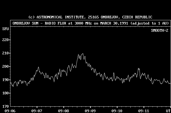
Task: Select the 200 y-axis value
Action: click(5, 66)
